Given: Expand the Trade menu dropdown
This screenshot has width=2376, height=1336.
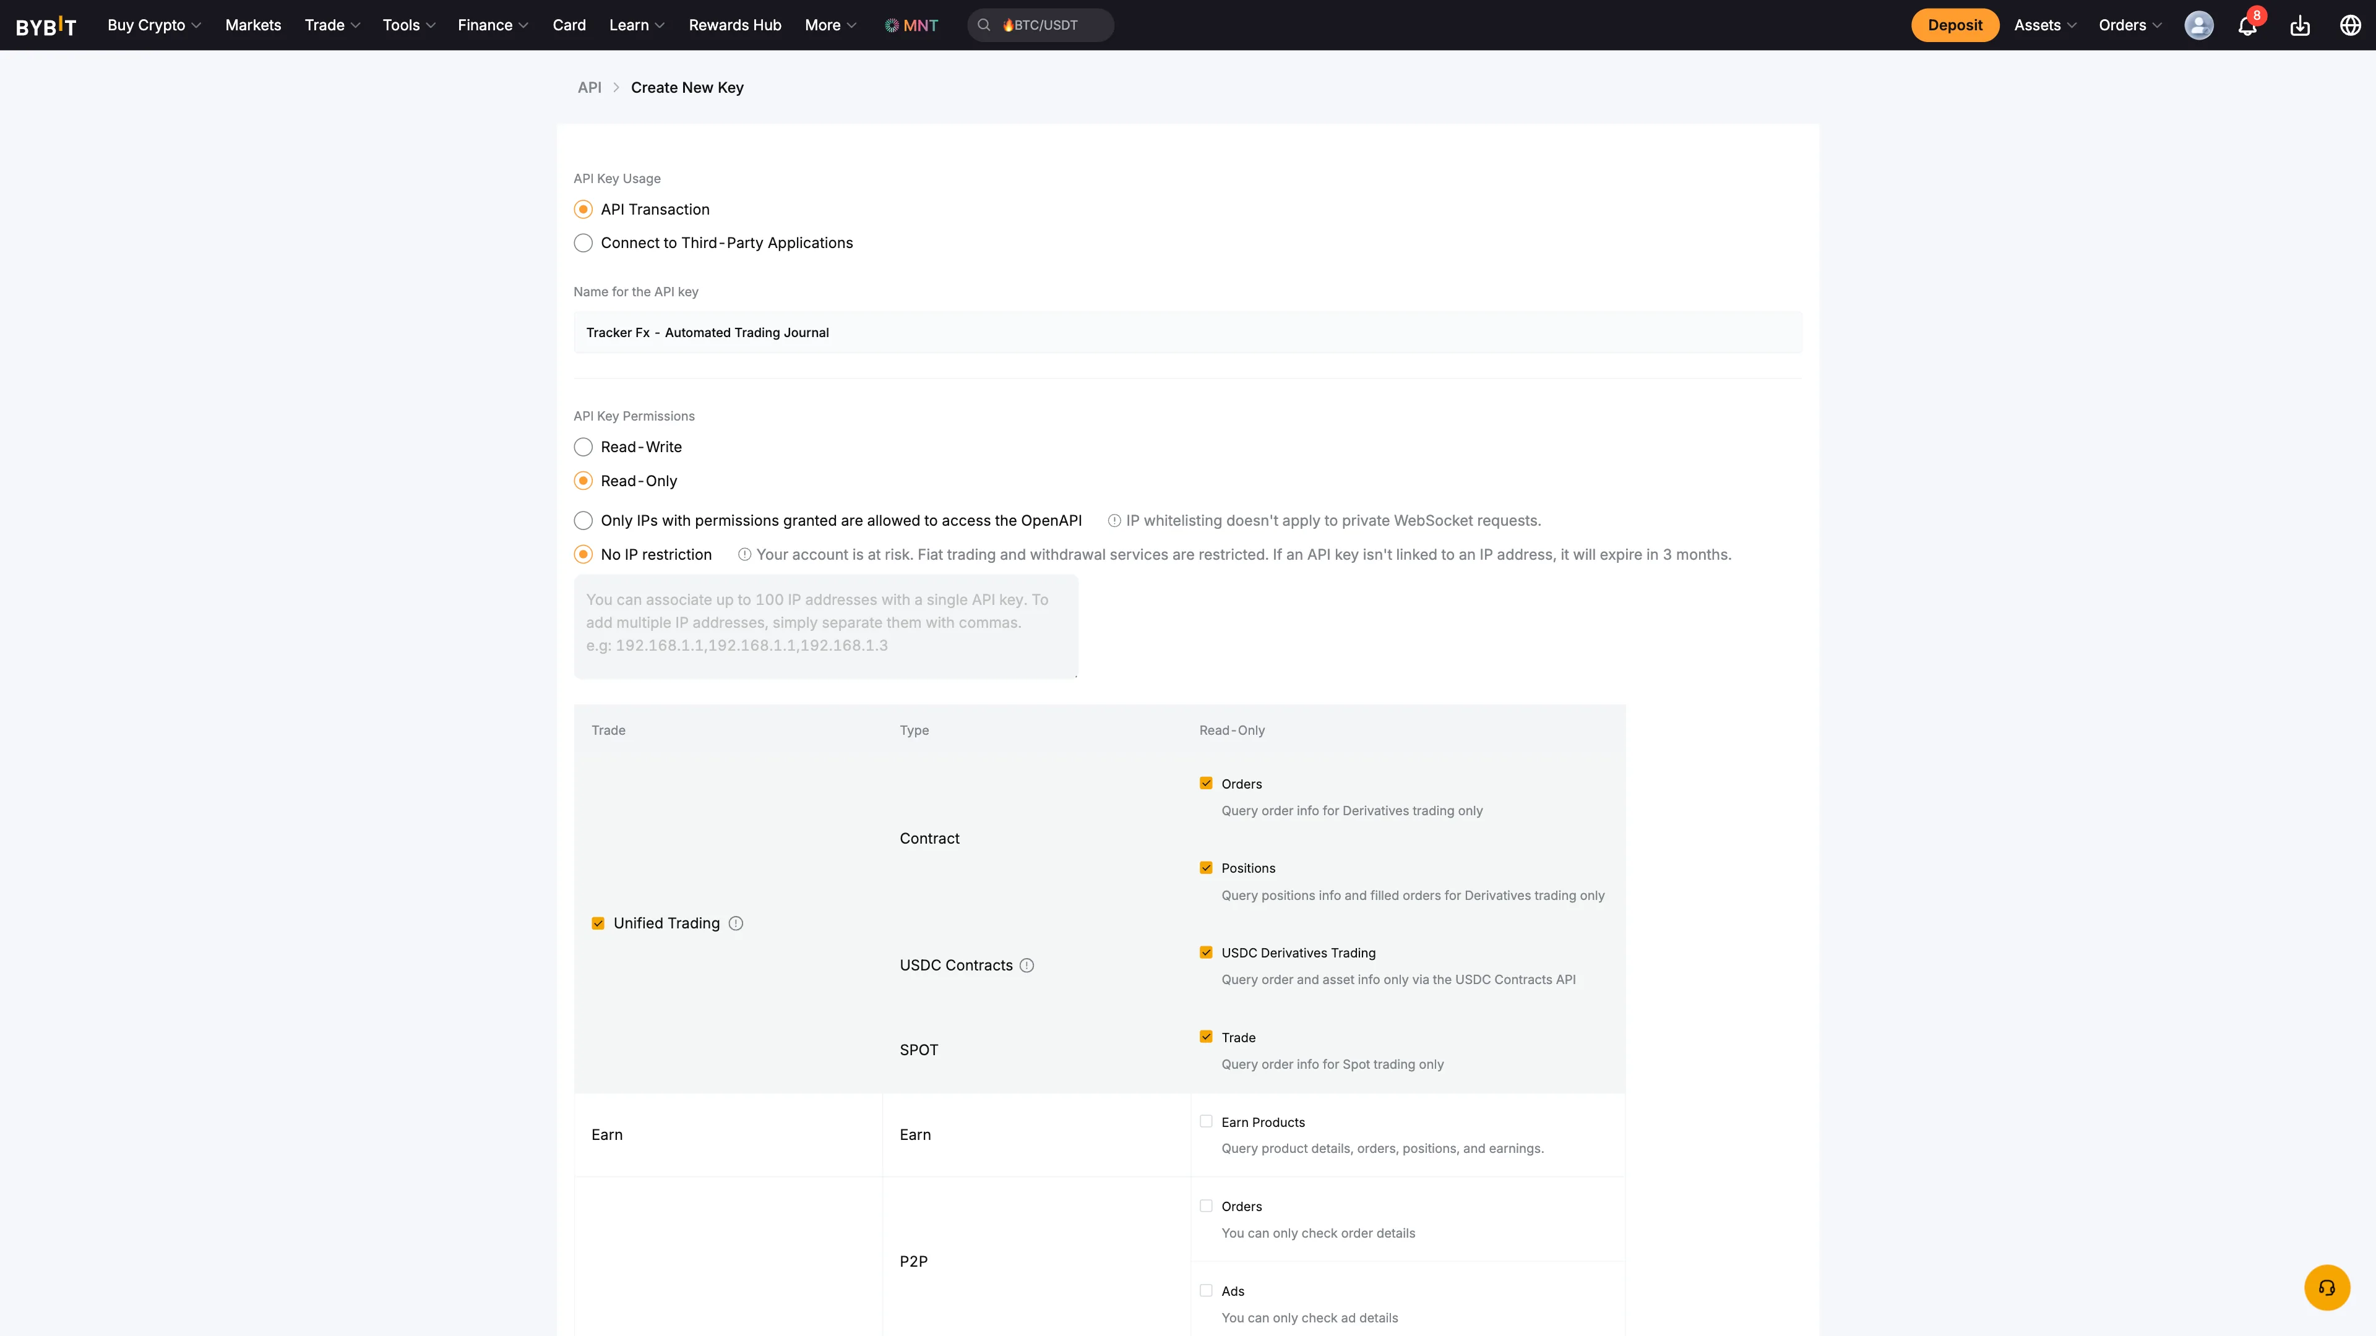Looking at the screenshot, I should pos(332,25).
